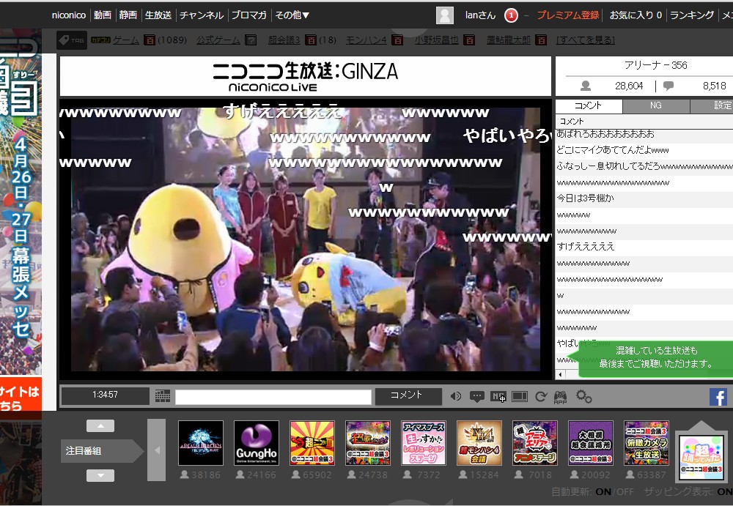Screen dimensions: 733x506
Task: Open 俯瞰カメラ生放送 thumbnail
Action: click(647, 443)
